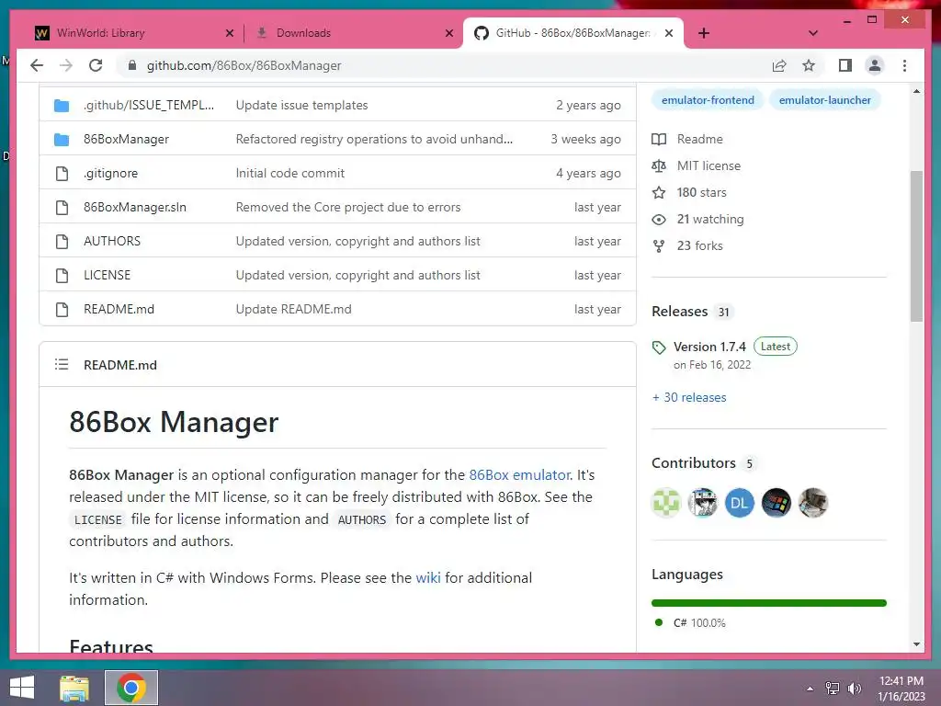Viewport: 941px width, 706px height.
Task: Open network tray icon
Action: [832, 688]
